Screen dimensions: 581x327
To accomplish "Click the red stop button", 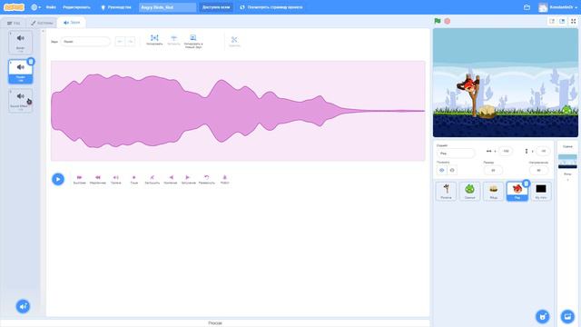I will 448,21.
